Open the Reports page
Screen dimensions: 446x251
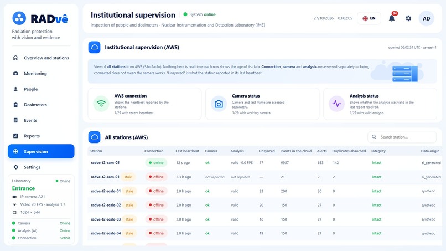pos(41,136)
